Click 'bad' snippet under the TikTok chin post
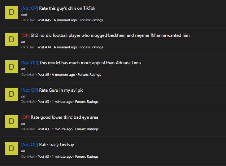The height and width of the screenshot is (166, 226). pyautogui.click(x=24, y=14)
